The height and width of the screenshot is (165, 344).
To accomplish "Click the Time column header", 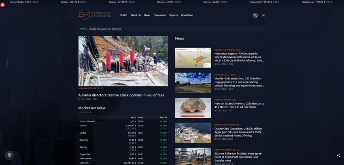I will coord(140,117).
